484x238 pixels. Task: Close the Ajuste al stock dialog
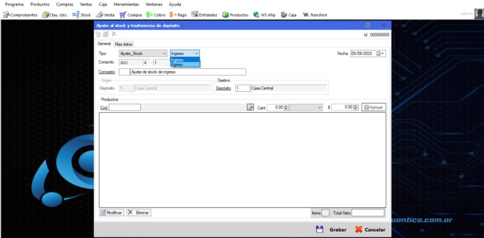(x=383, y=26)
